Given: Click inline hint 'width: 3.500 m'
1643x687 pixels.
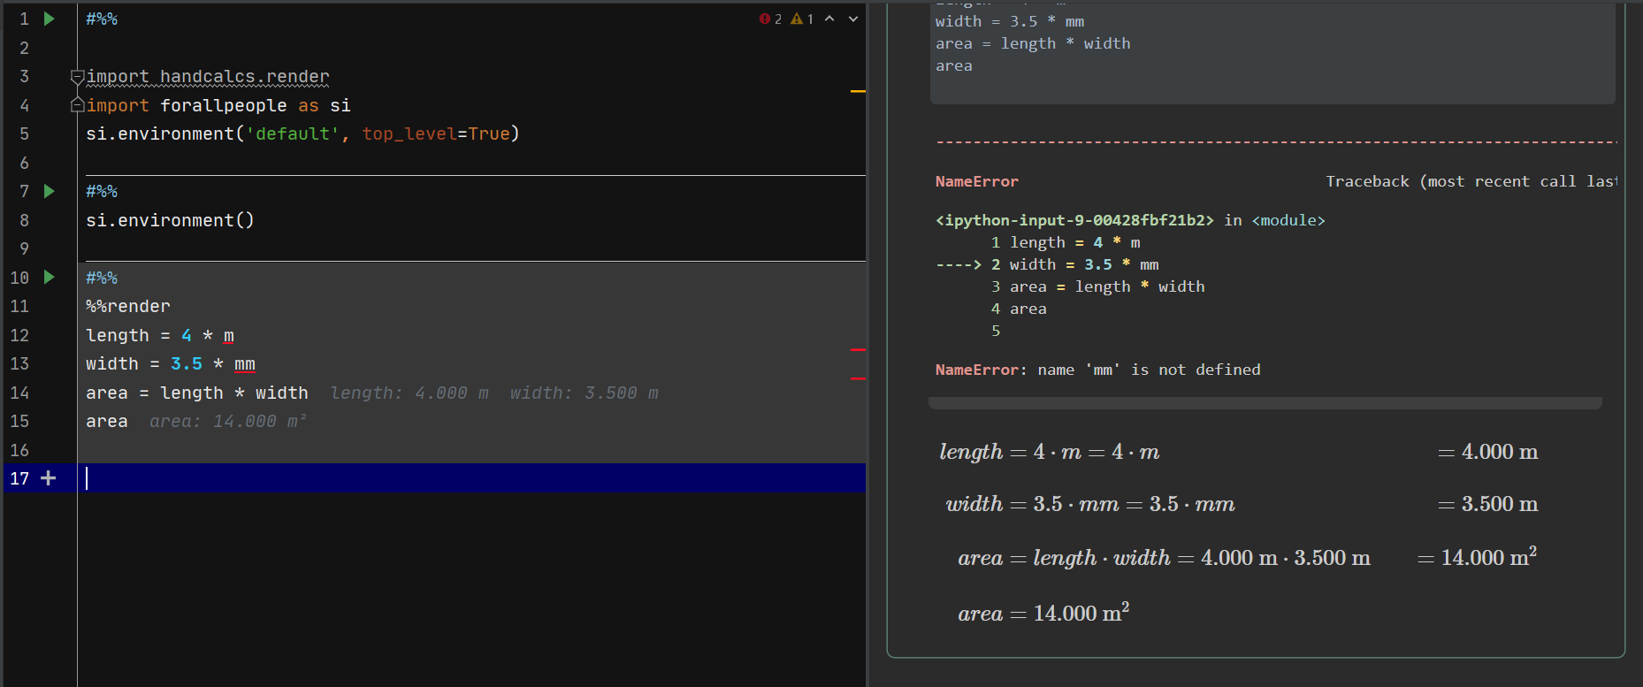Looking at the screenshot, I should [x=585, y=393].
